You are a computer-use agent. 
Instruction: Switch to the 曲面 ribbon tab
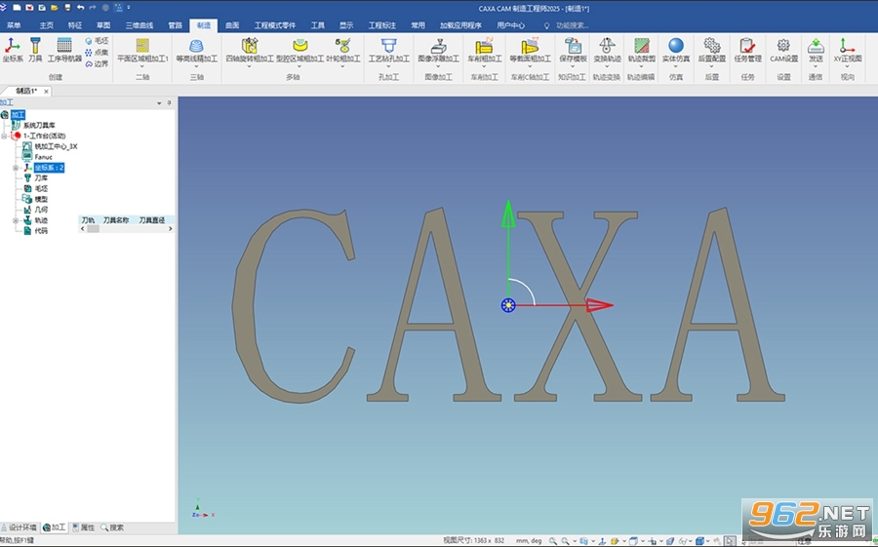232,25
